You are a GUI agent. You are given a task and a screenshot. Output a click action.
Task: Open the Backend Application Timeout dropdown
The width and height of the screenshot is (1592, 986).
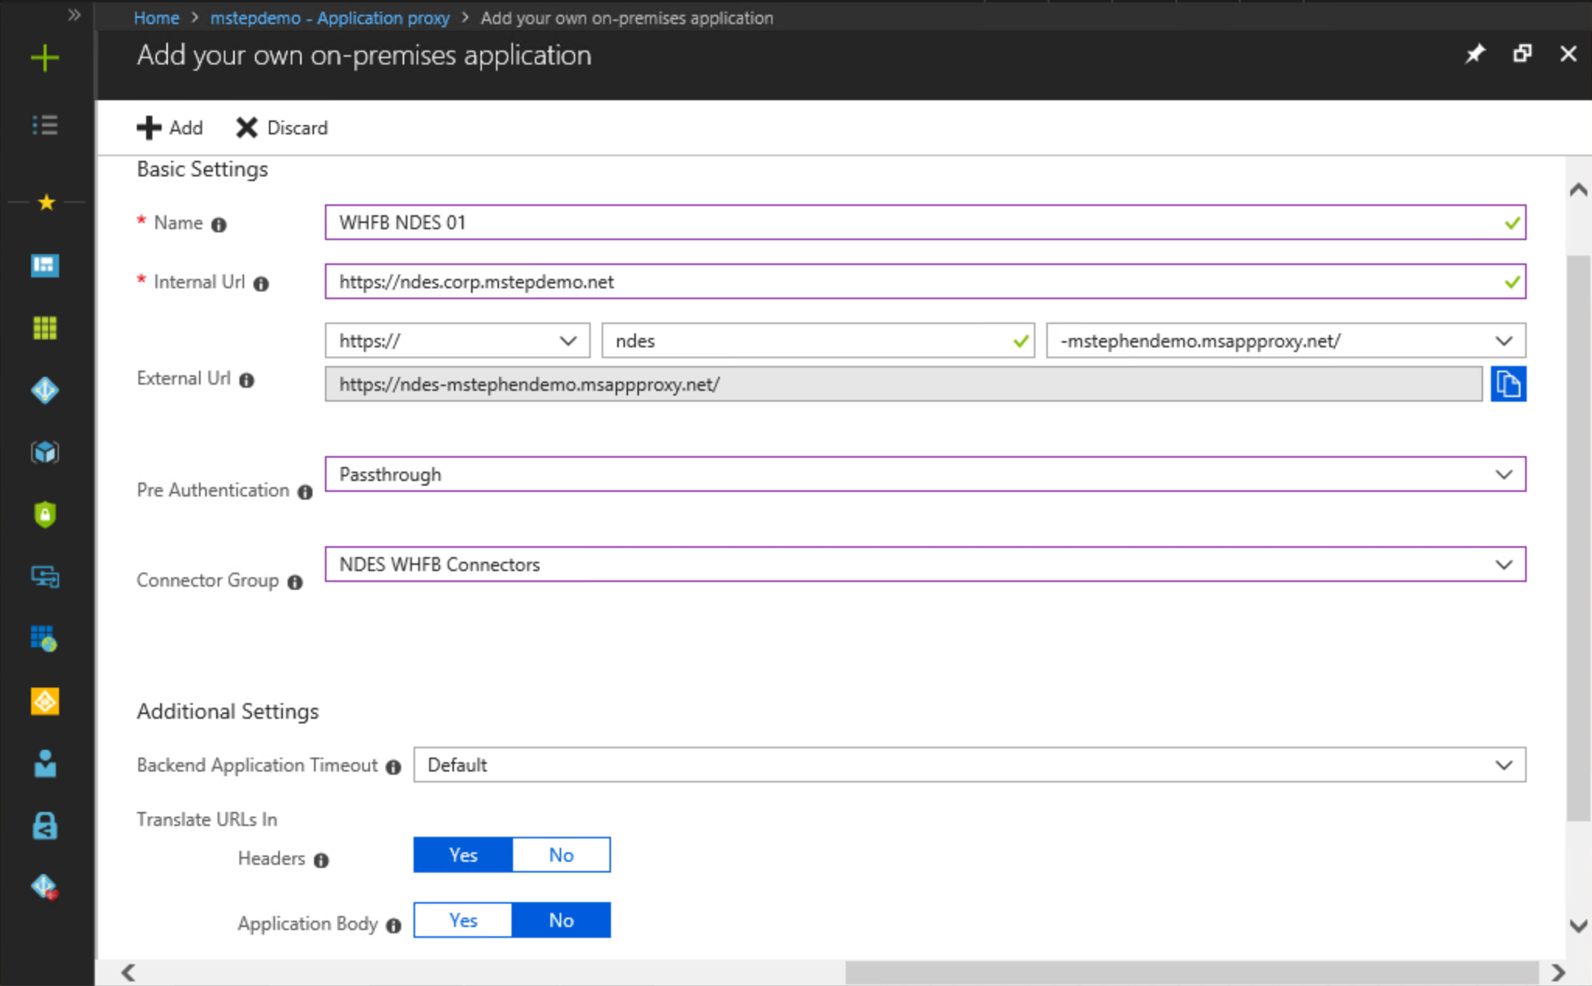[969, 765]
